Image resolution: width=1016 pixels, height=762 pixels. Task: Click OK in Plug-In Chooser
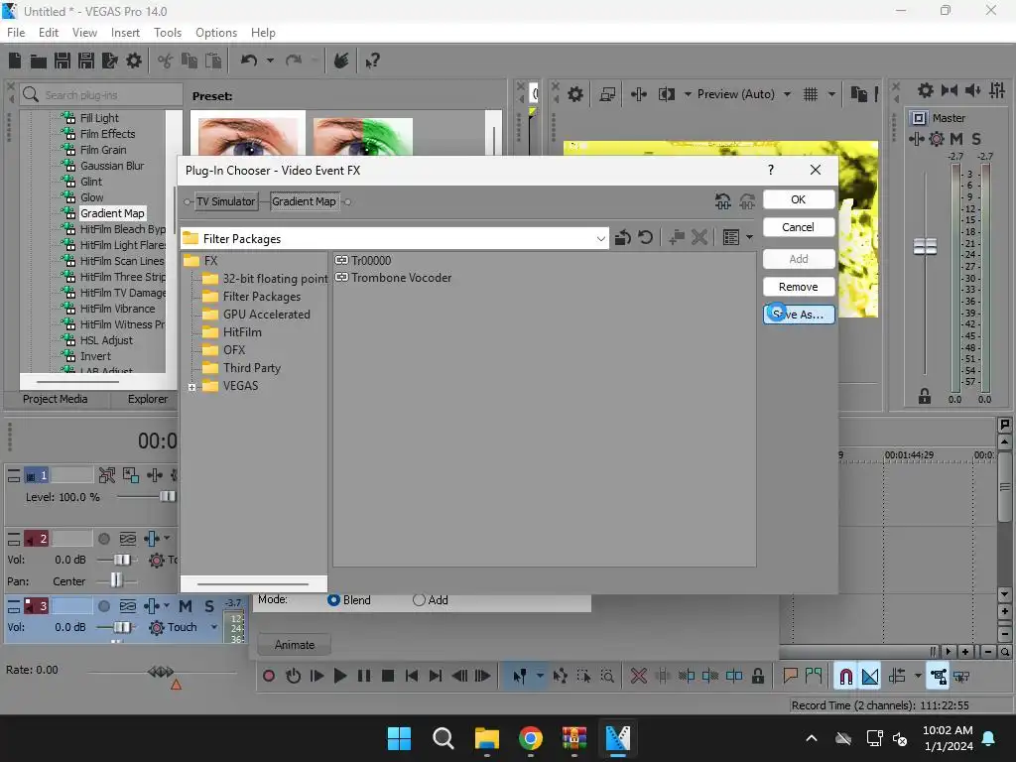(x=799, y=199)
